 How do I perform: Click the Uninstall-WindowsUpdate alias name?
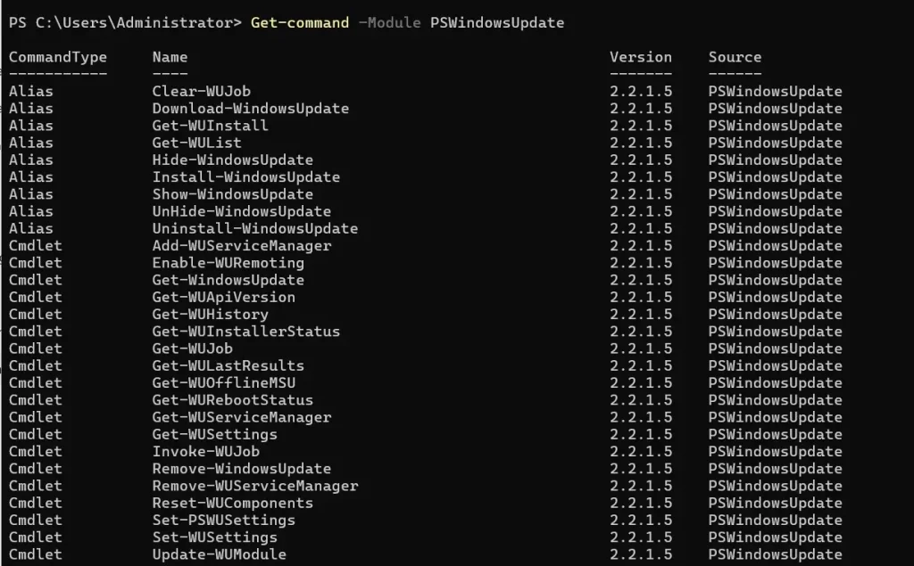point(254,228)
